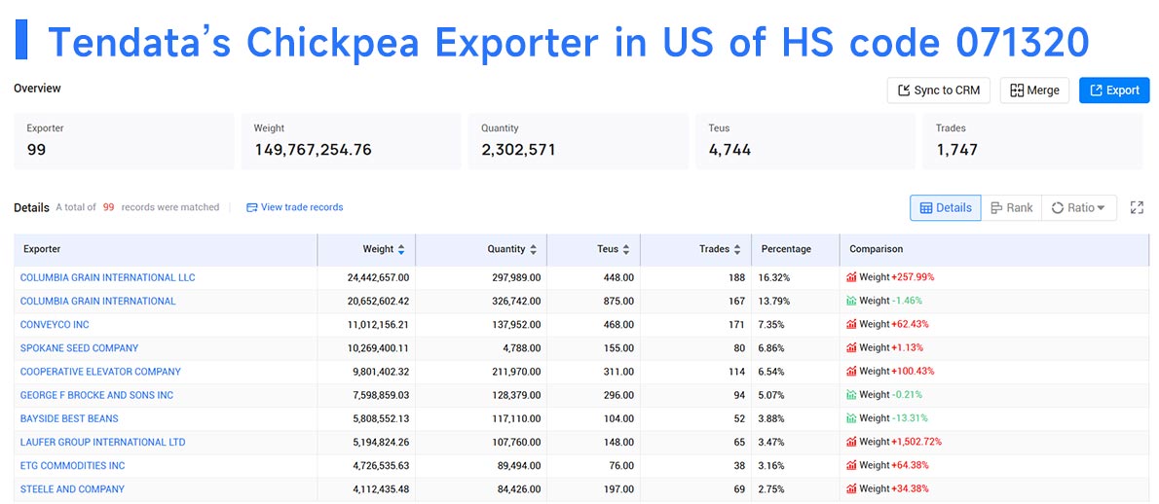1159x504 pixels.
Task: Click the trend chart icon beside +1,502.72%
Action: 851,442
